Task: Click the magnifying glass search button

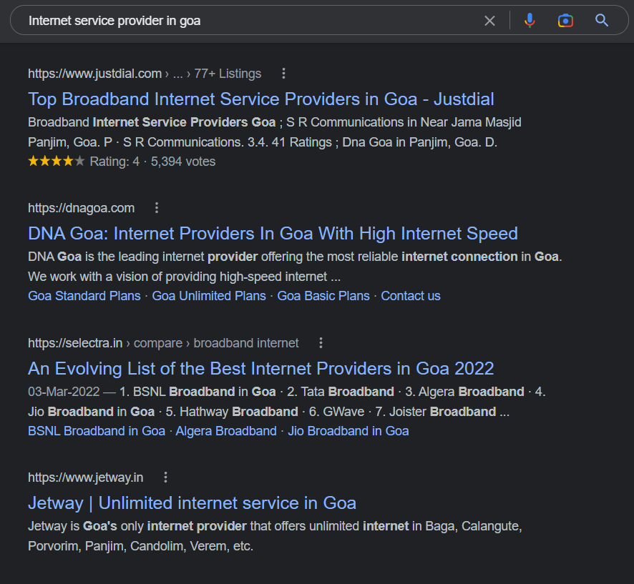Action: 602,21
